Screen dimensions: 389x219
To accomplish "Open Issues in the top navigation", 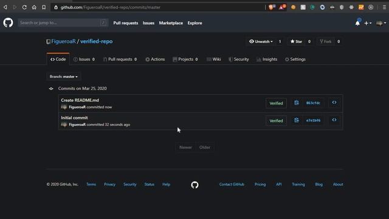I will pos(148,23).
